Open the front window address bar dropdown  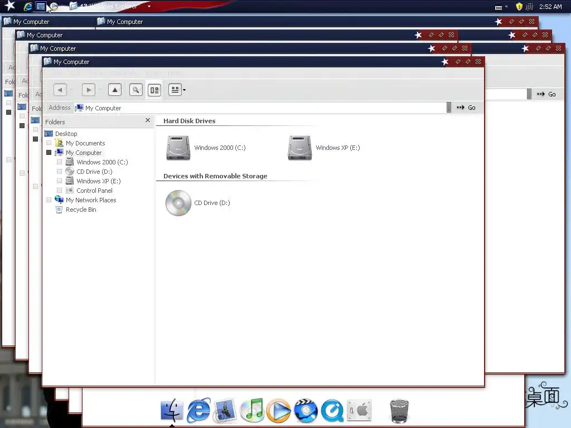coord(449,108)
